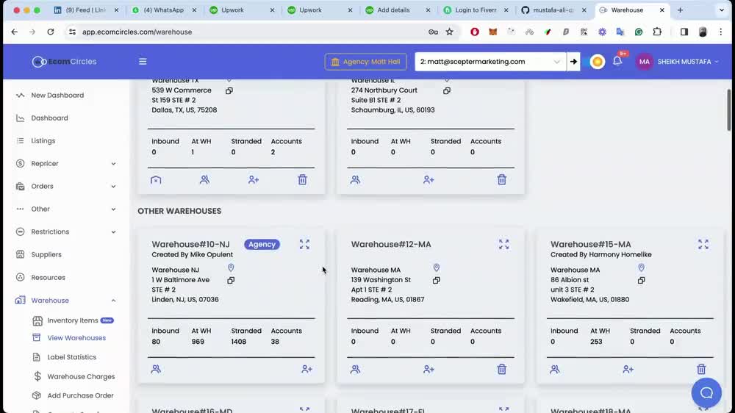Switch to Login to Fiverr tab
The width and height of the screenshot is (735, 413).
tap(476, 10)
